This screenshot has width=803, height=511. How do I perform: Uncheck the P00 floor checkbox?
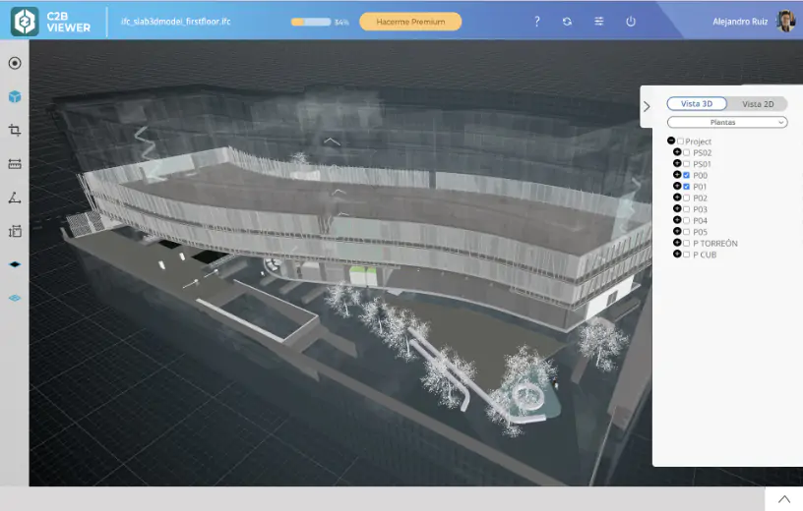coord(687,176)
